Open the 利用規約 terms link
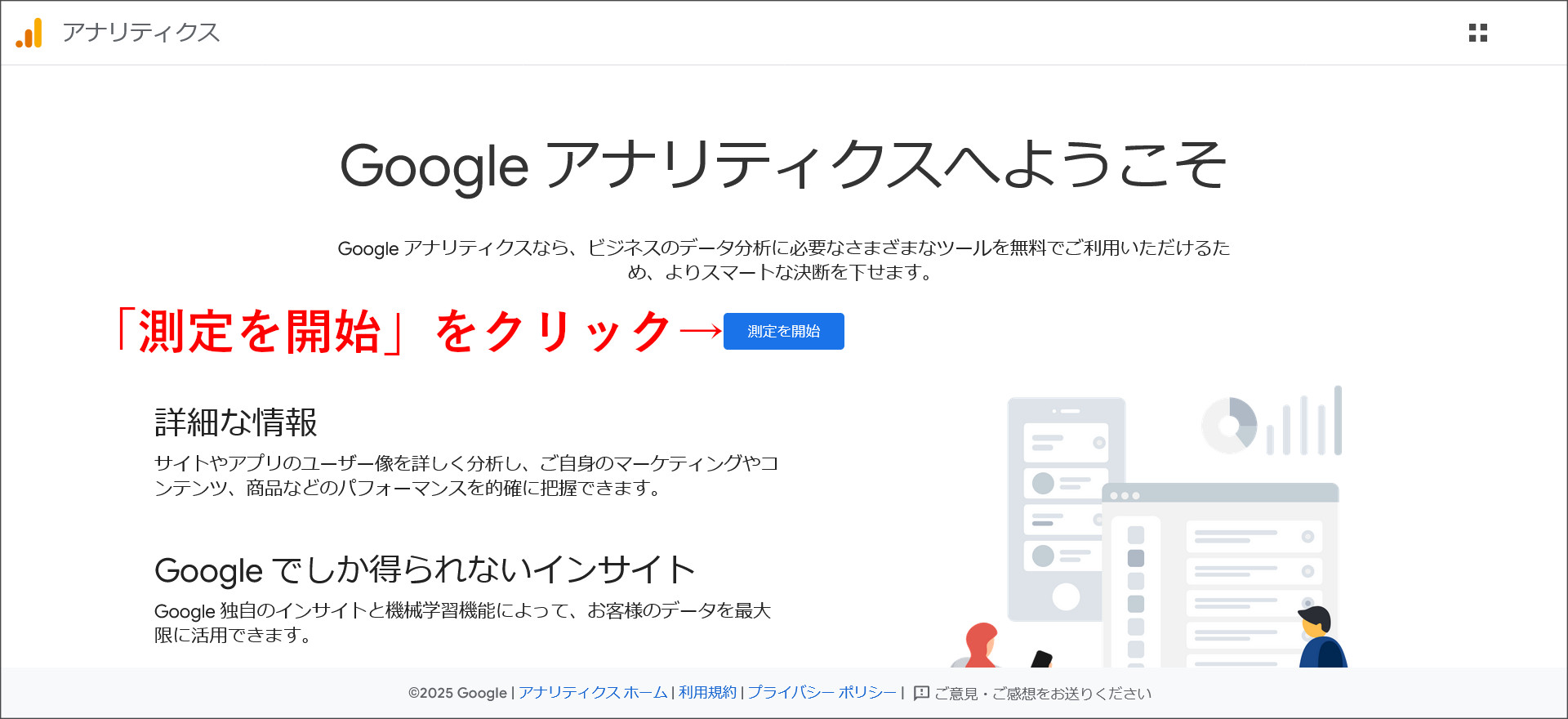Screen dimensions: 1568x719 pos(706,692)
